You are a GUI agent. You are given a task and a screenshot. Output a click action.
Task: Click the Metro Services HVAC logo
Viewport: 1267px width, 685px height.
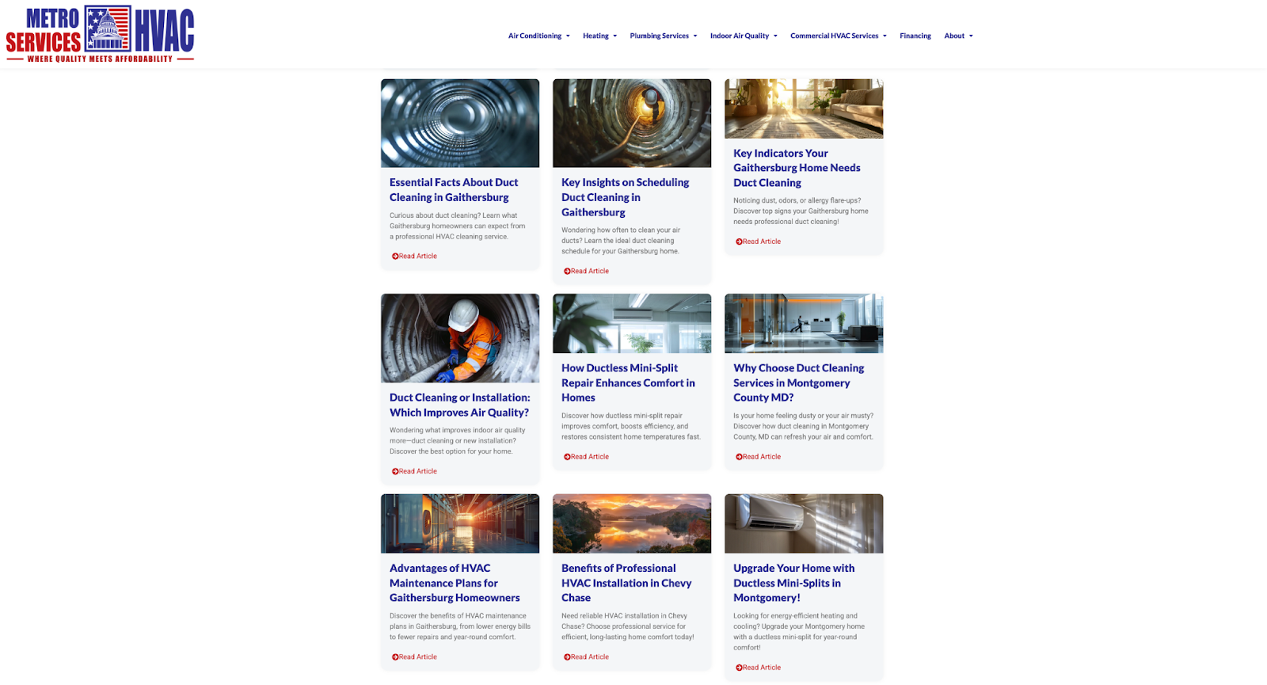point(100,34)
